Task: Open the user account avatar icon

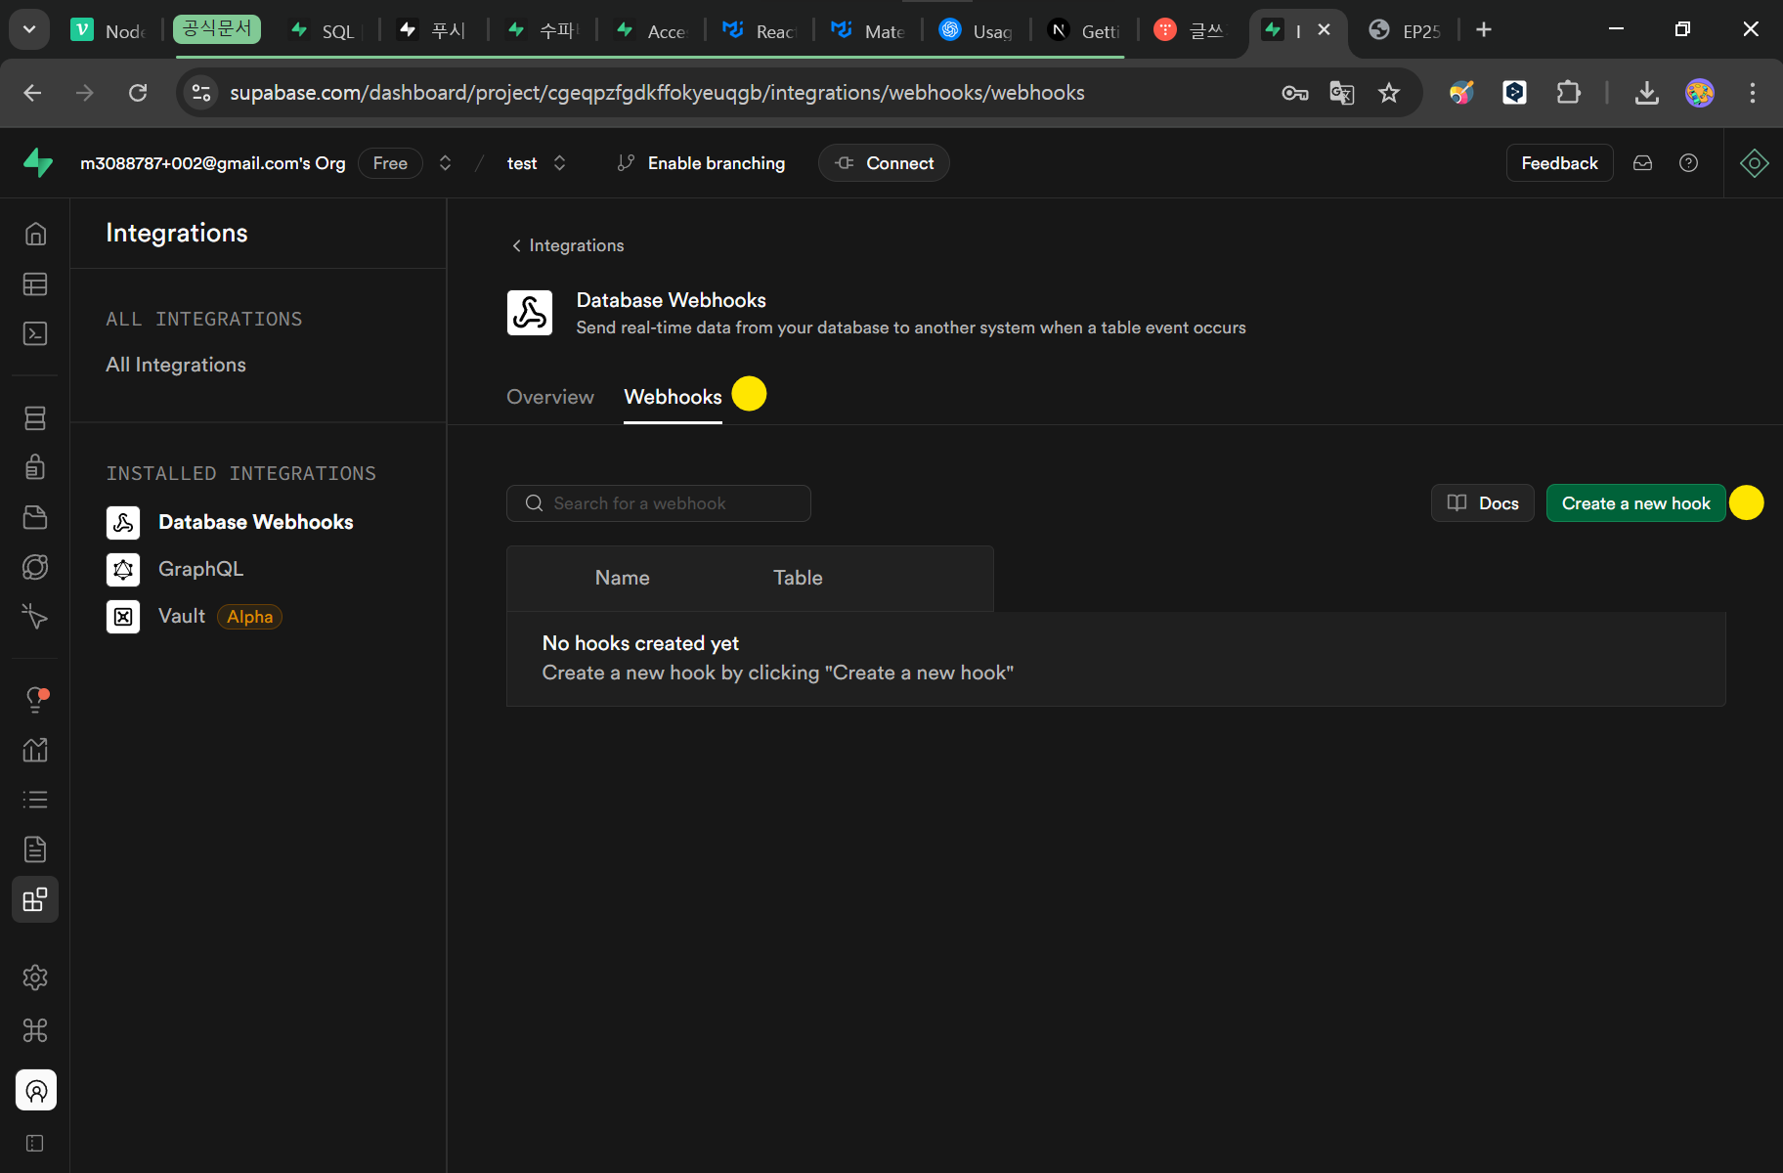Action: pos(36,1090)
